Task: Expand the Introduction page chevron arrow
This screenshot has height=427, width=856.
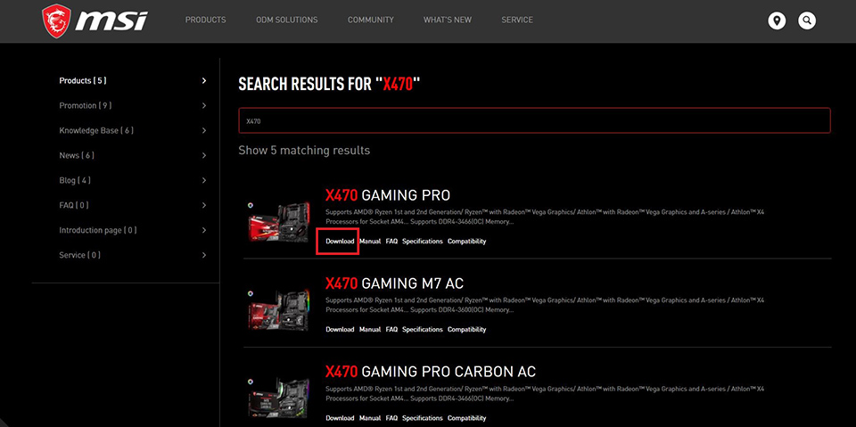Action: pos(204,230)
